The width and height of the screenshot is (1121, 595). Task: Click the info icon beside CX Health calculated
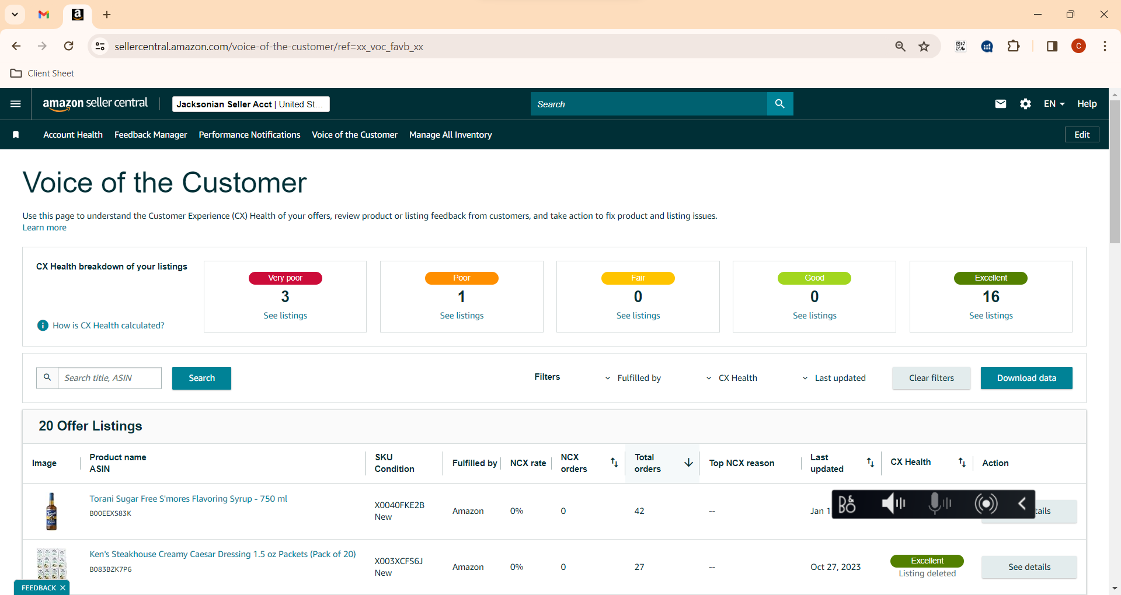pyautogui.click(x=43, y=325)
